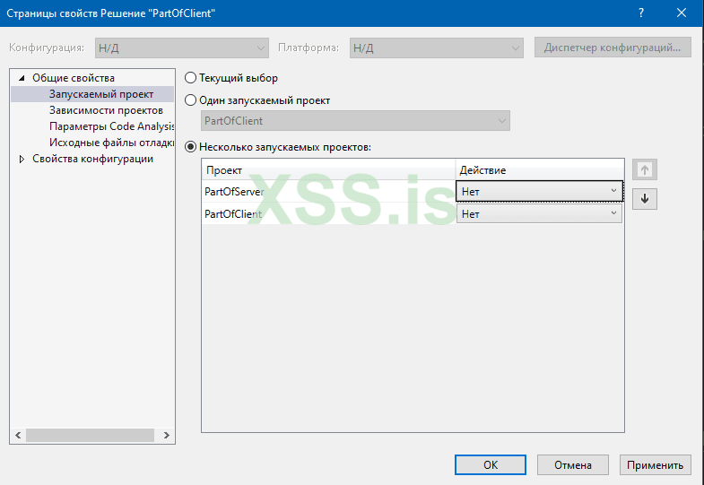Click the "Отмена" button
Screen dimensions: 704x485
point(573,464)
